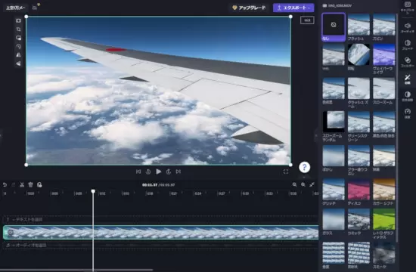Click the アップグレード button

tap(249, 8)
